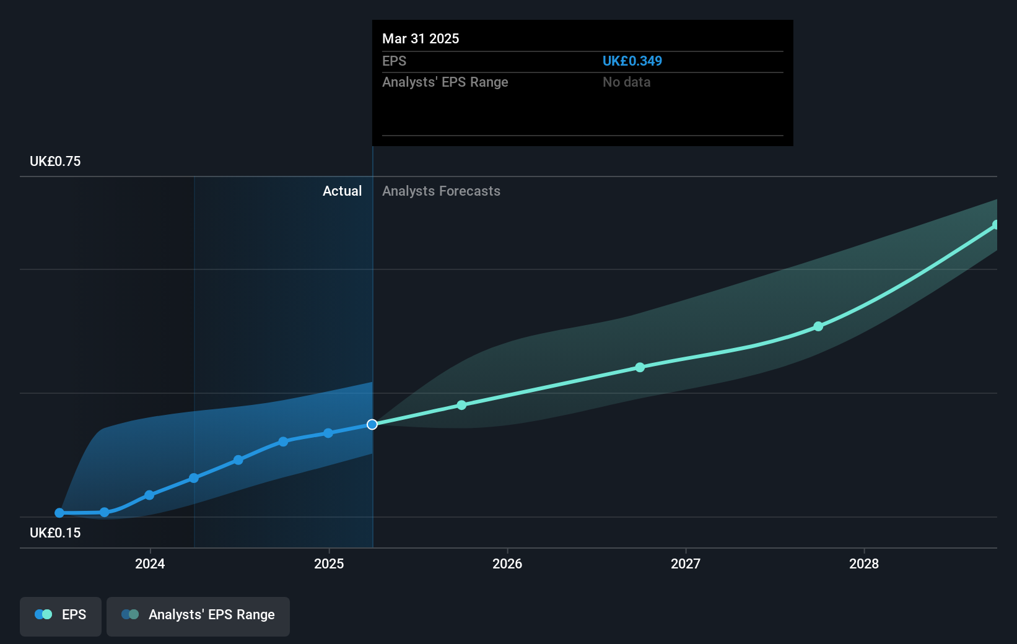Toggle the Analysts' EPS Range series
This screenshot has width=1017, height=644.
pyautogui.click(x=198, y=616)
